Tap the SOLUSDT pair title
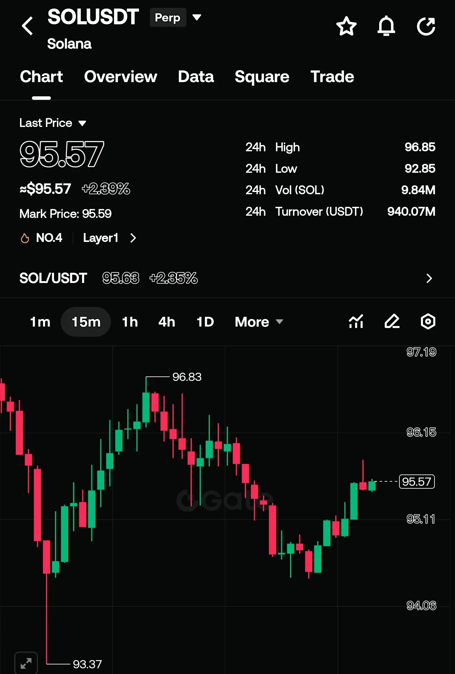Image resolution: width=455 pixels, height=674 pixels. point(93,17)
